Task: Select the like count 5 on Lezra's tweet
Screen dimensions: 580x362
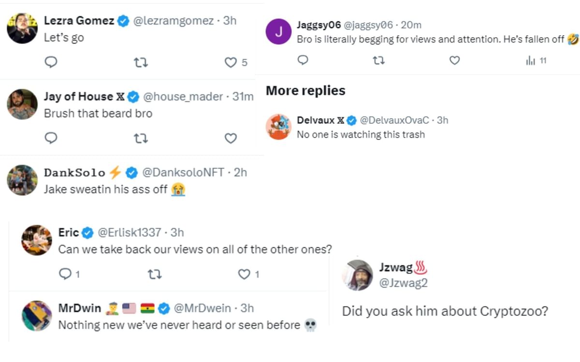Action: coord(244,63)
